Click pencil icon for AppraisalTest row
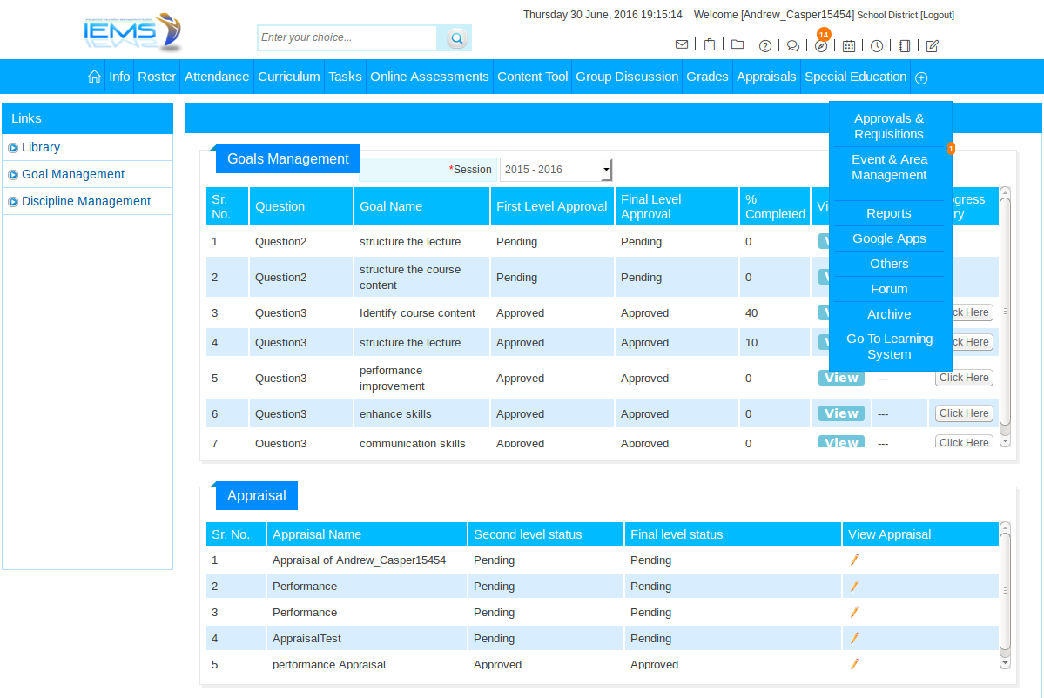The height and width of the screenshot is (698, 1044). tap(854, 638)
